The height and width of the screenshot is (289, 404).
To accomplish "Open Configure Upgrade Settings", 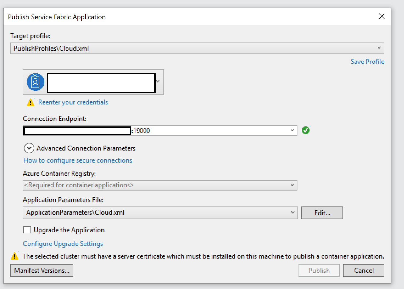I will [63, 243].
